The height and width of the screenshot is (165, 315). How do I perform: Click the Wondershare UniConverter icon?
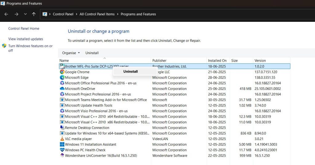coord(62,155)
